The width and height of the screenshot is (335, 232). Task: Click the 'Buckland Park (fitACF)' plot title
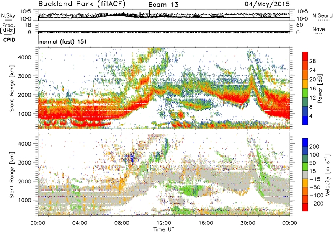pyautogui.click(x=82, y=4)
